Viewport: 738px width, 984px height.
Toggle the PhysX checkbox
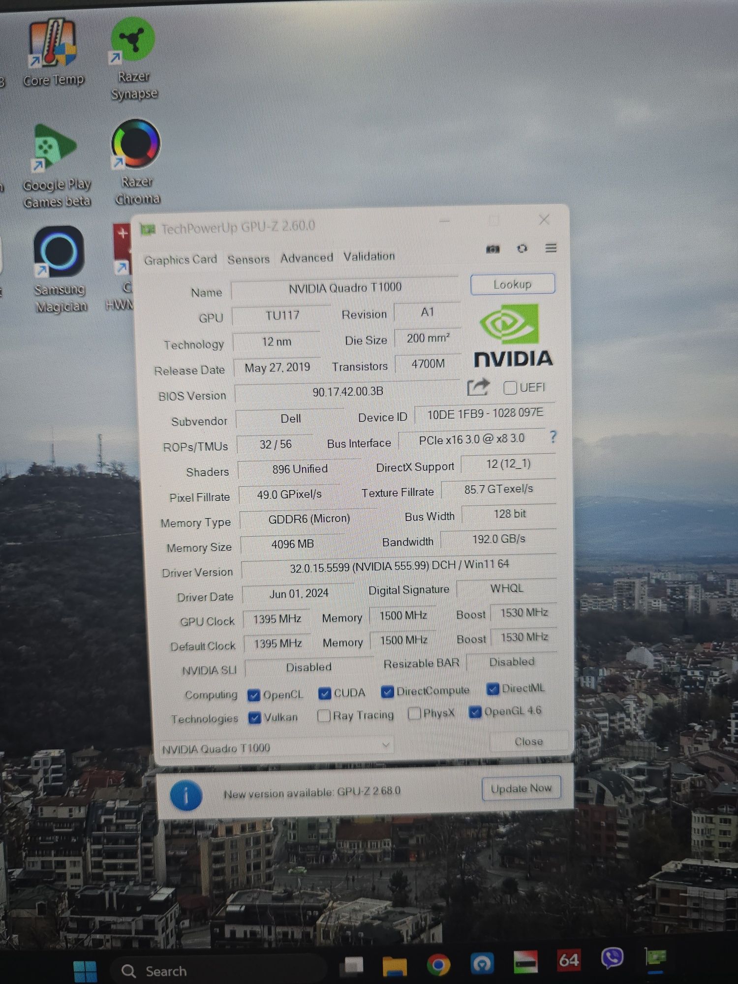coord(414,713)
